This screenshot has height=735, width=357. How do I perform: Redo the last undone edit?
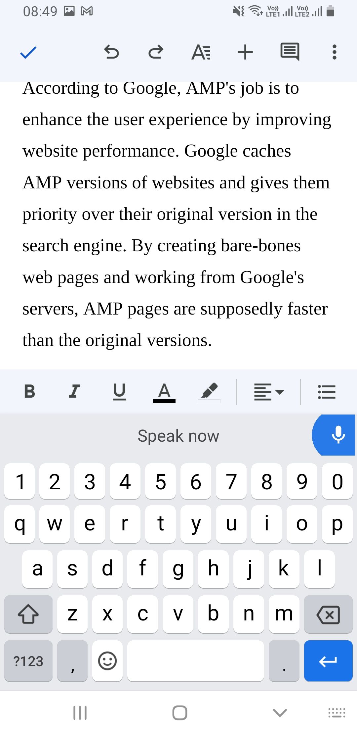pos(156,52)
